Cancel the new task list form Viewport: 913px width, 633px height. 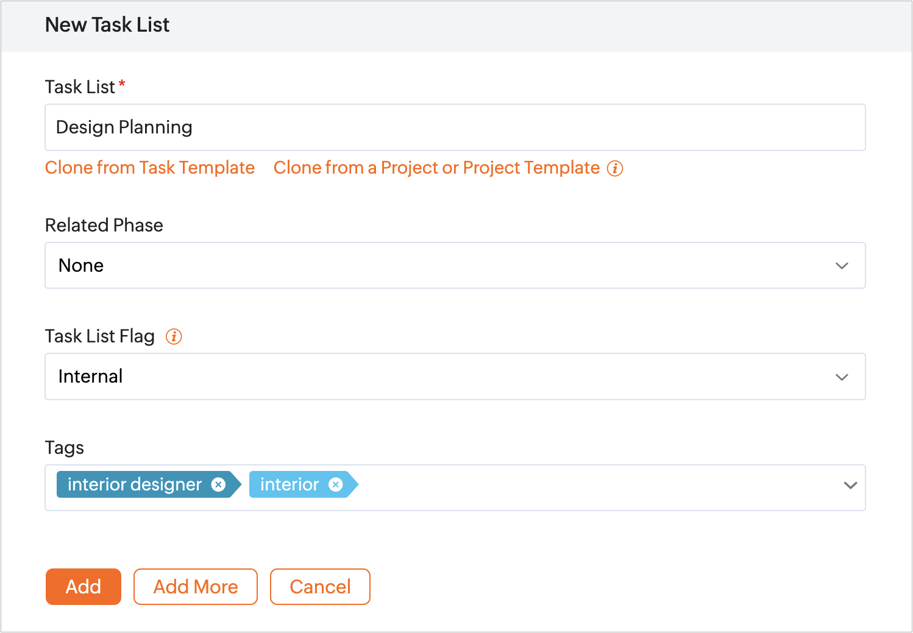point(320,587)
